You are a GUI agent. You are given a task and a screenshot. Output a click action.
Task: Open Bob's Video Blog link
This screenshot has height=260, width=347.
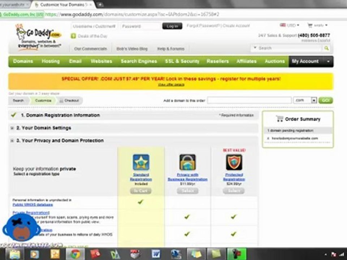pyautogui.click(x=132, y=49)
